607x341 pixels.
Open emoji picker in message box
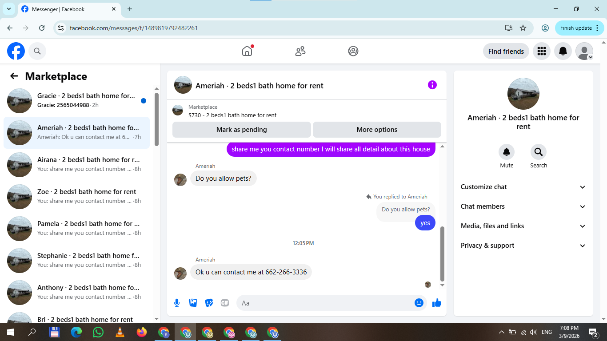pyautogui.click(x=419, y=303)
